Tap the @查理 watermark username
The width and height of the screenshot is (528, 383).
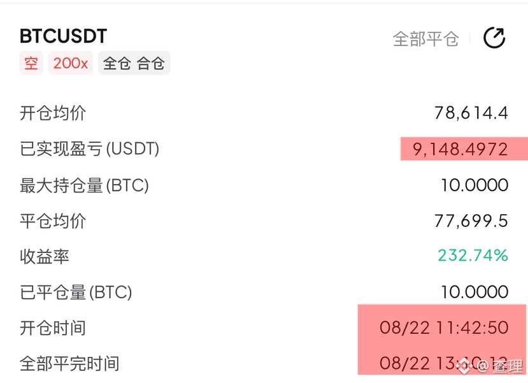[501, 366]
